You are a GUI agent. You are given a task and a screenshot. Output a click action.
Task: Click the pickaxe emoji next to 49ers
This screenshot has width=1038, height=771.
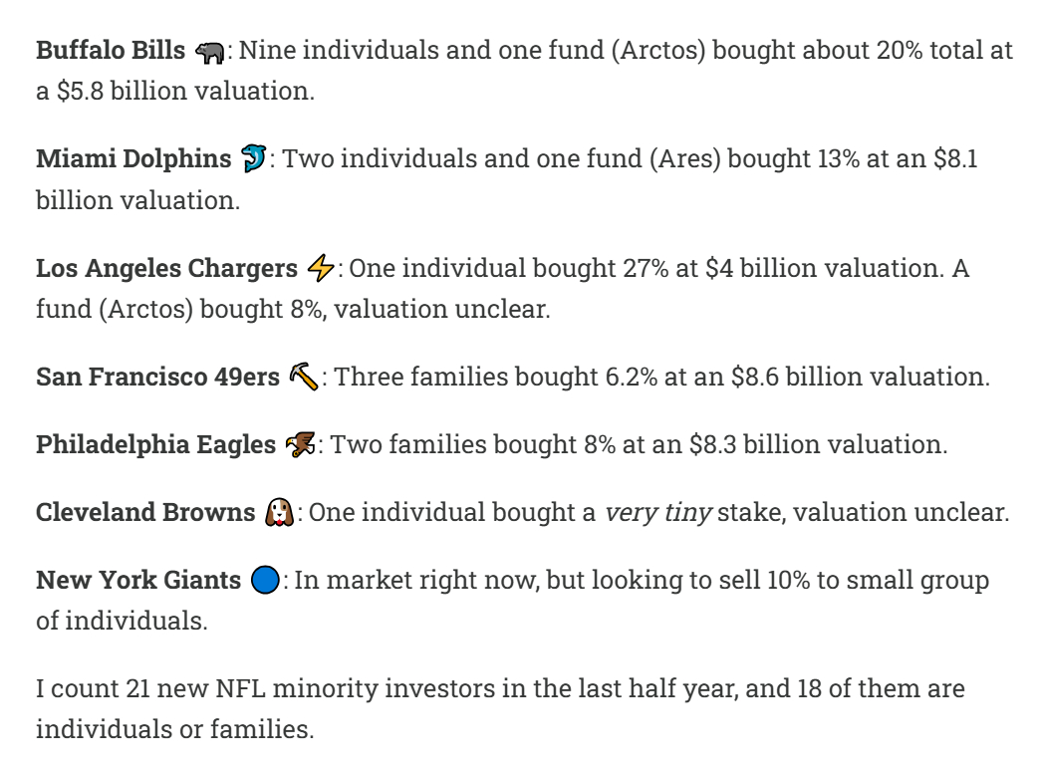(304, 377)
